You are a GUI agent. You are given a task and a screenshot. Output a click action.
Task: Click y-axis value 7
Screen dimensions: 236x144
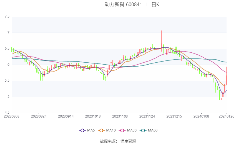[8, 33]
